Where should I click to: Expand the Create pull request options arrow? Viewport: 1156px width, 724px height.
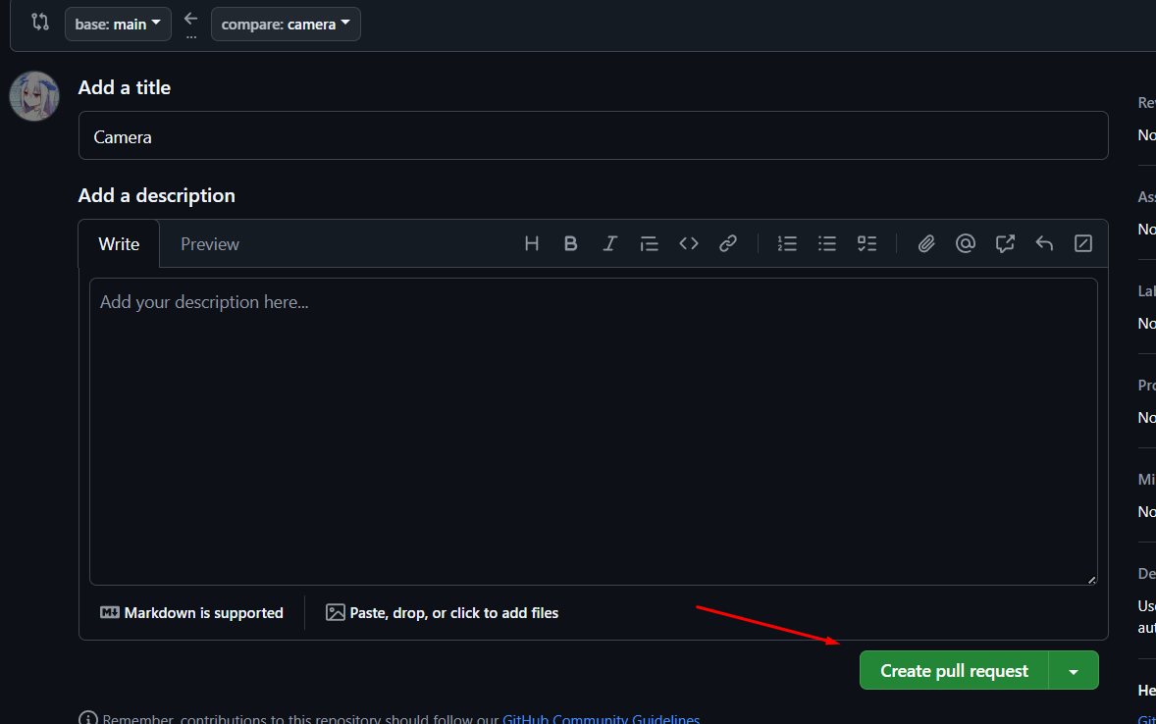(1074, 671)
